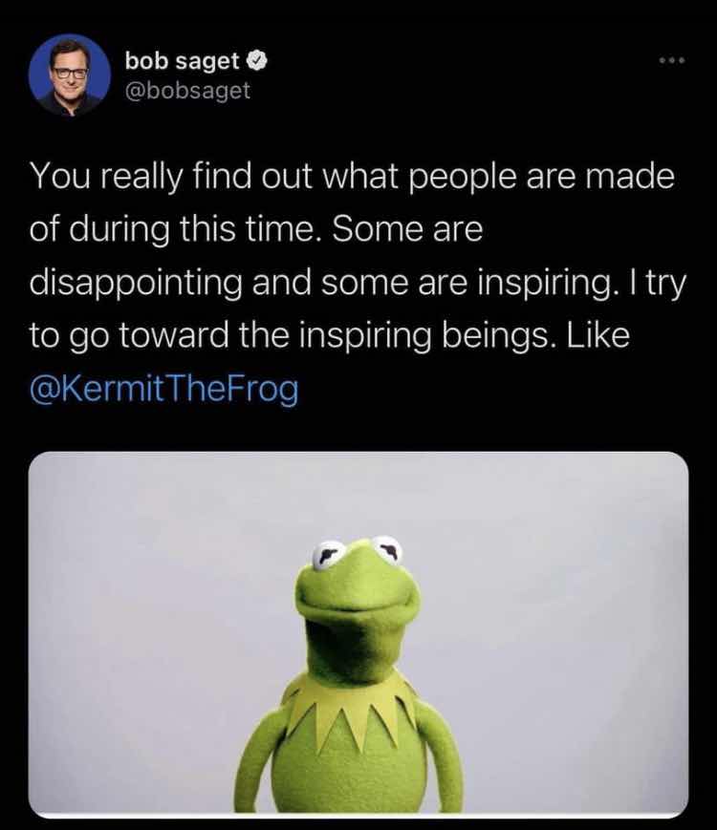Screen dimensions: 717x830
Task: Click the glasses on the profile avatar face
Action: click(70, 73)
